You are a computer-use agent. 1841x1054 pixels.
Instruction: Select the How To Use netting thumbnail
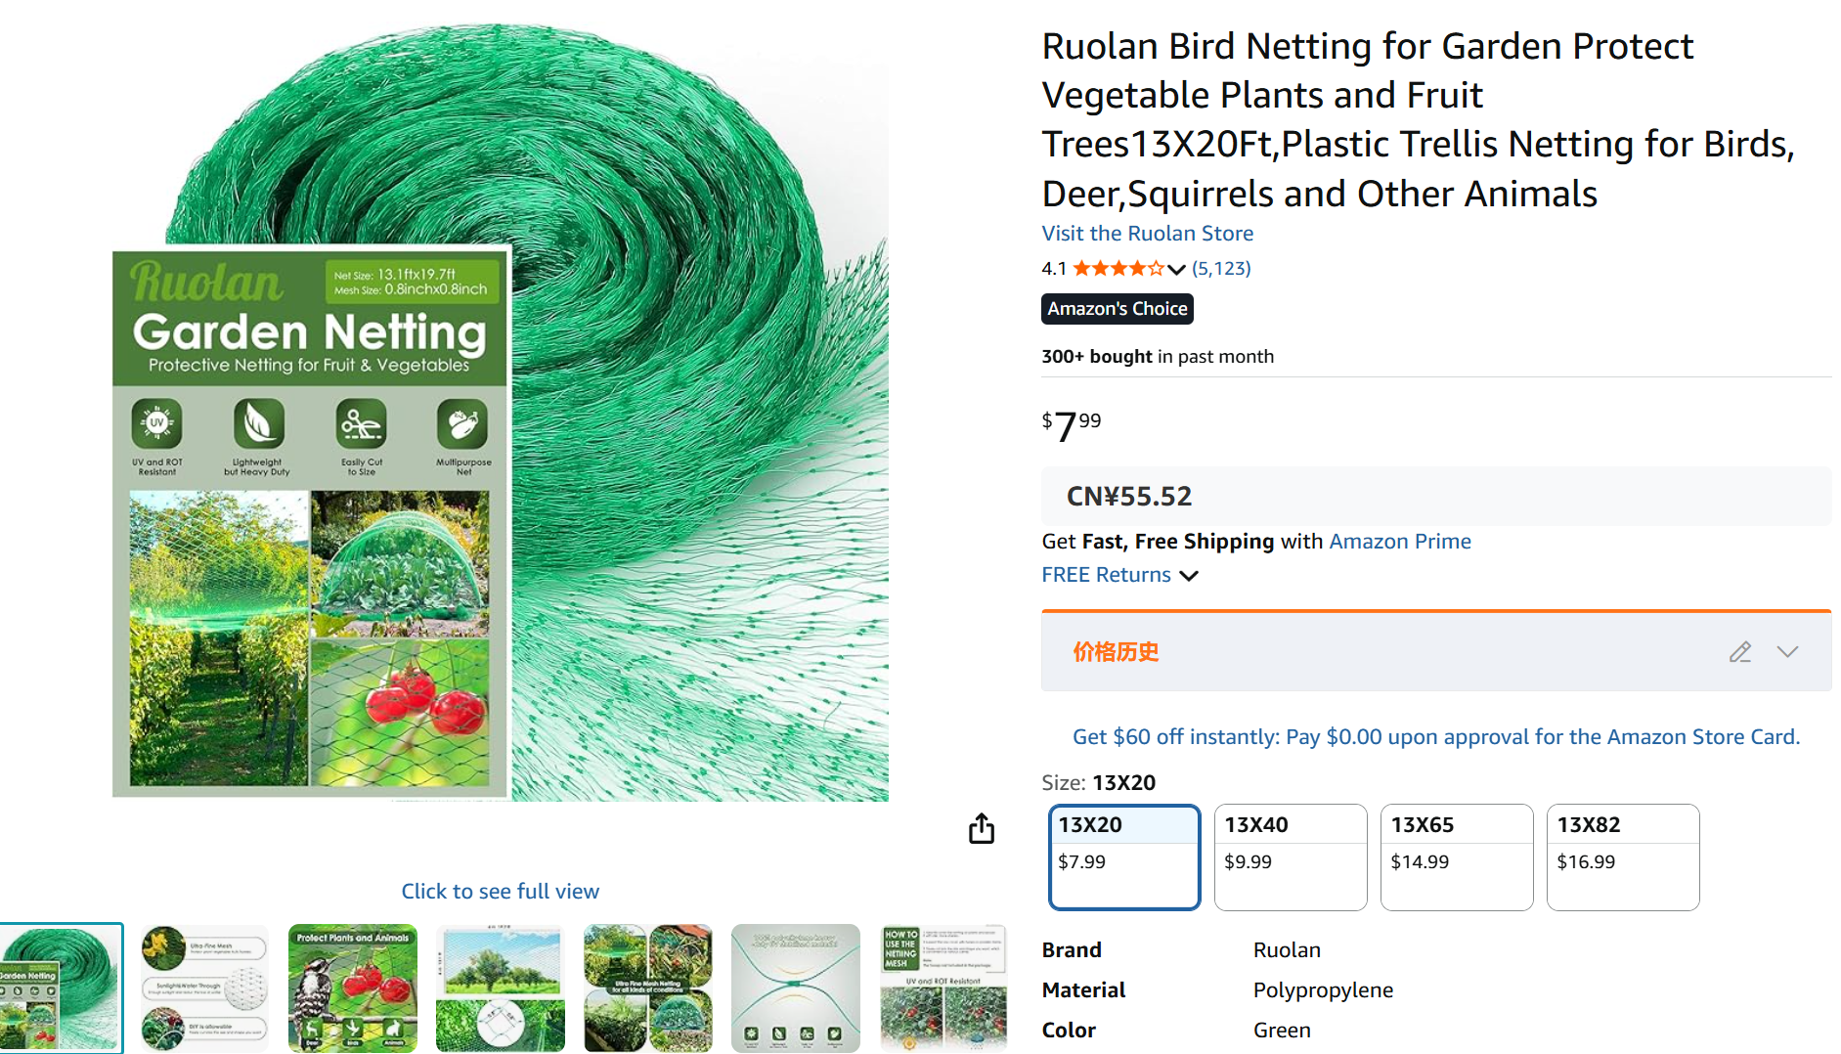coord(942,988)
